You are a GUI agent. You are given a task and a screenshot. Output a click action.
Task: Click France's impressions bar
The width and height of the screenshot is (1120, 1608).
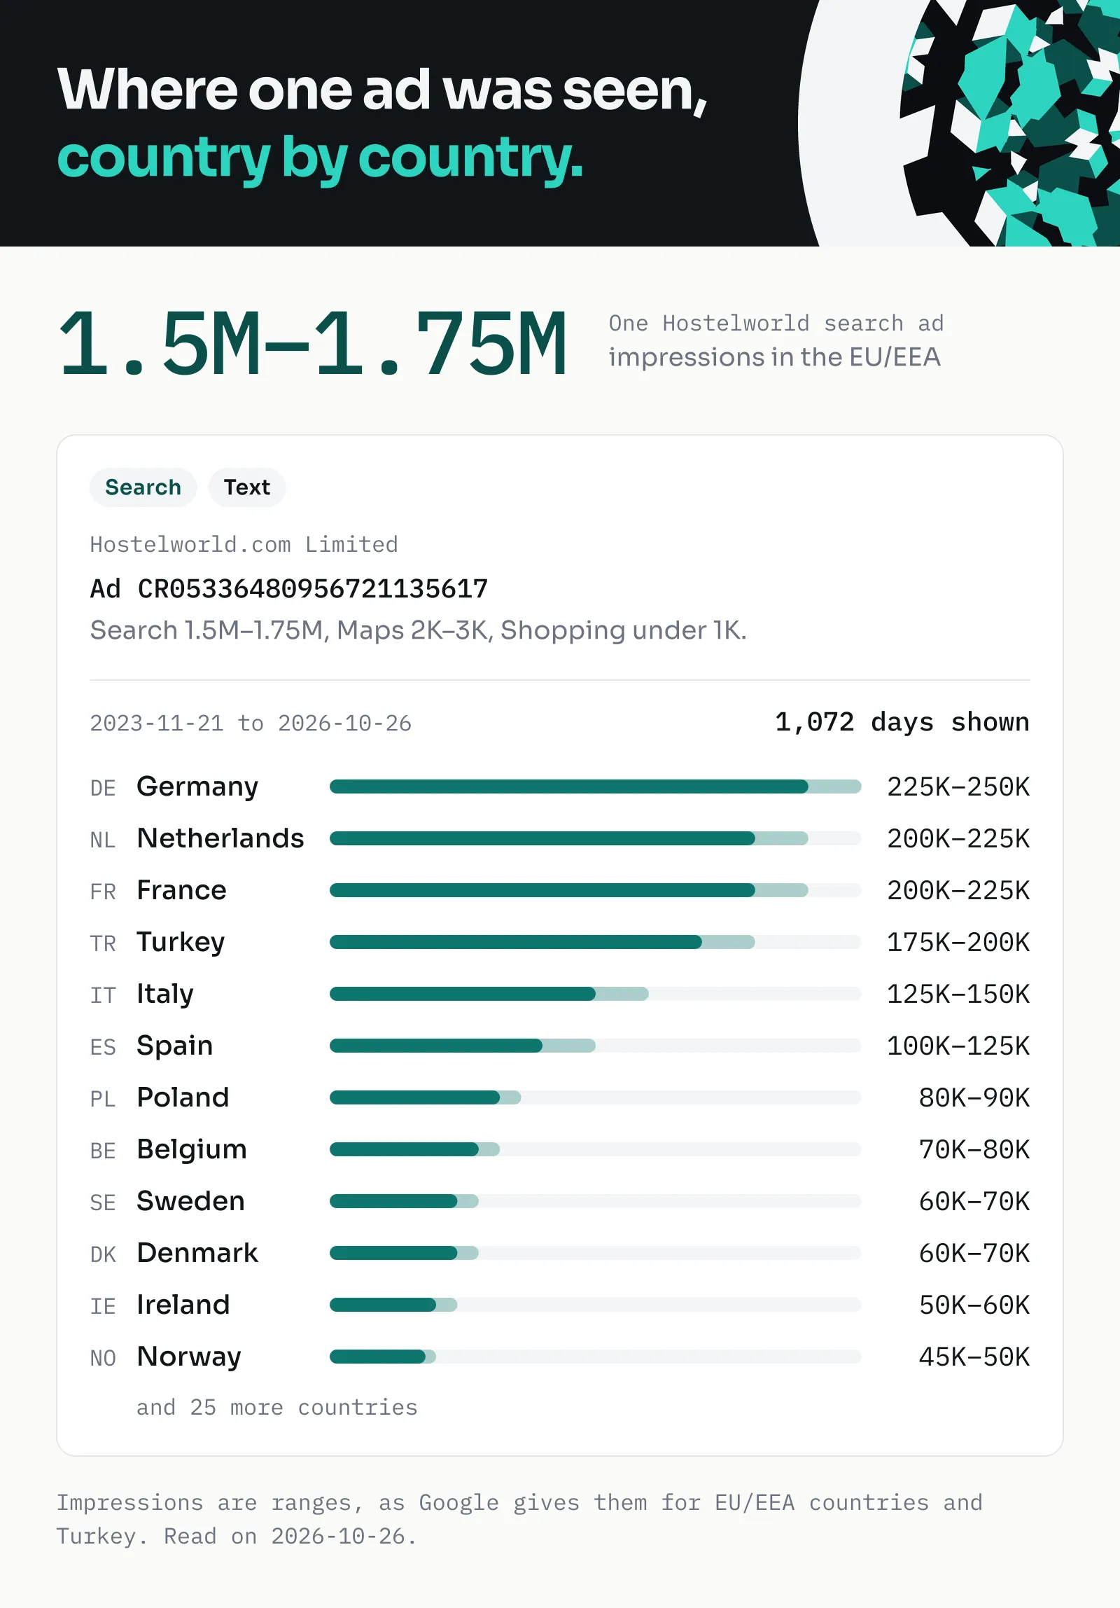click(x=595, y=890)
